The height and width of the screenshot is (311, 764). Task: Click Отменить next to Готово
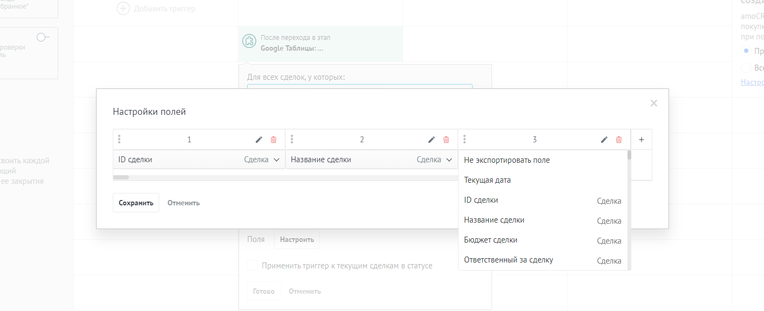(305, 291)
